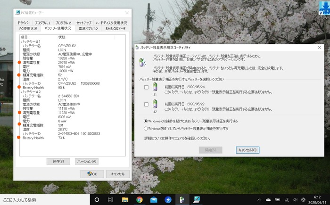Confirm with OK in PC情報ビューアー
330x205 pixels.
92,174
